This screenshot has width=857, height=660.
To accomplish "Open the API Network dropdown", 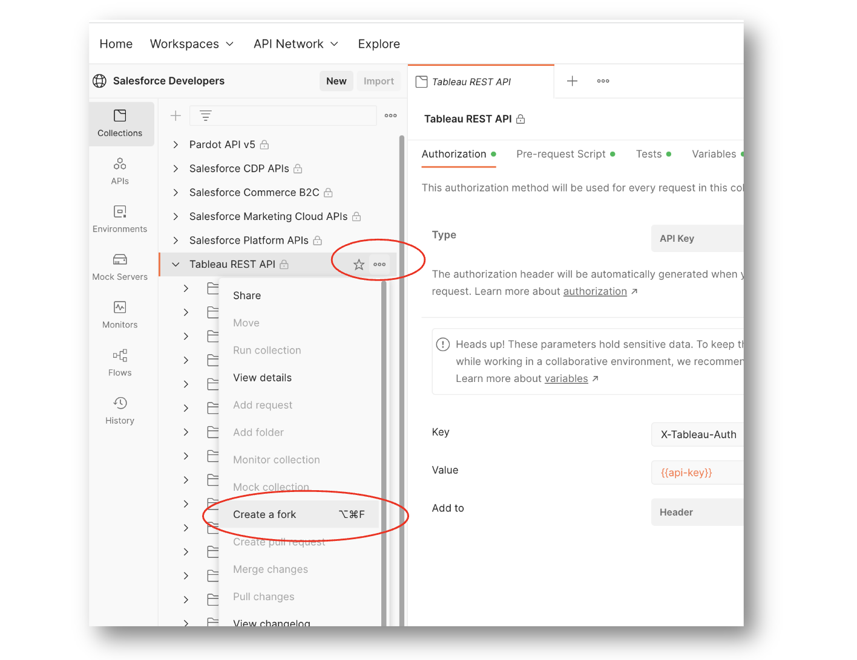I will click(x=295, y=44).
